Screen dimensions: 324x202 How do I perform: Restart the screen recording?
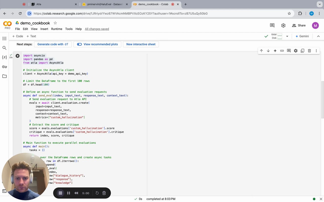click(x=97, y=193)
